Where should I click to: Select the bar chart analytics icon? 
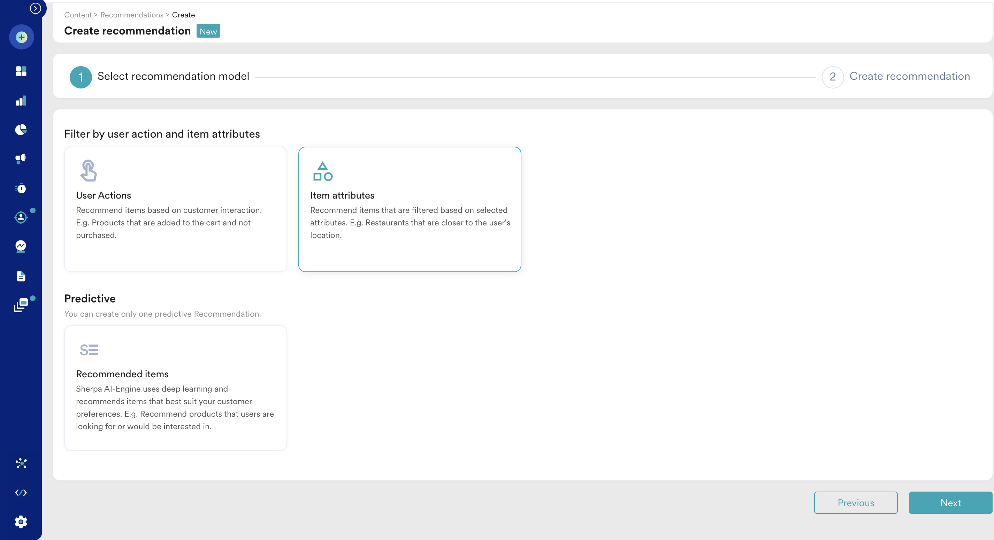21,101
